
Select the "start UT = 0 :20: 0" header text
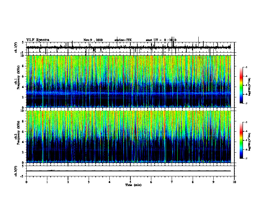click(x=161, y=40)
